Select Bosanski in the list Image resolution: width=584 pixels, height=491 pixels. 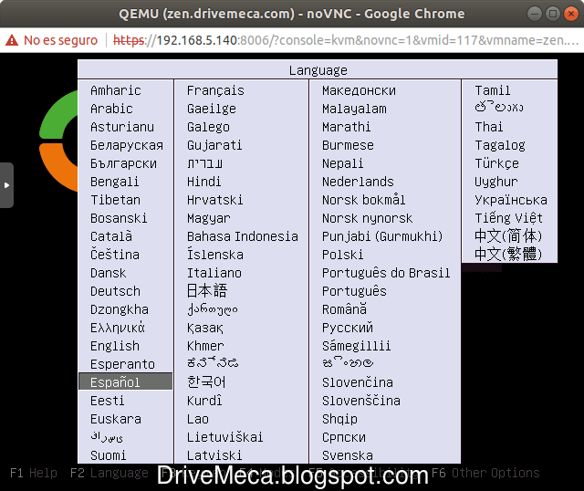point(119,218)
